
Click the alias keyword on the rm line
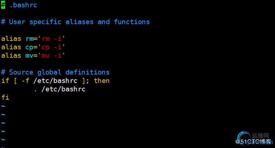click(11, 39)
